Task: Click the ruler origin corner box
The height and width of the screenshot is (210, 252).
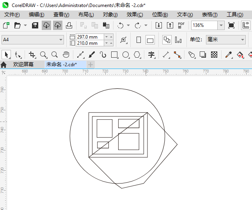Action: click(x=4, y=72)
